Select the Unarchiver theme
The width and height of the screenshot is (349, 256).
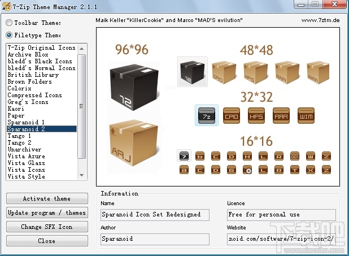[x=42, y=149]
